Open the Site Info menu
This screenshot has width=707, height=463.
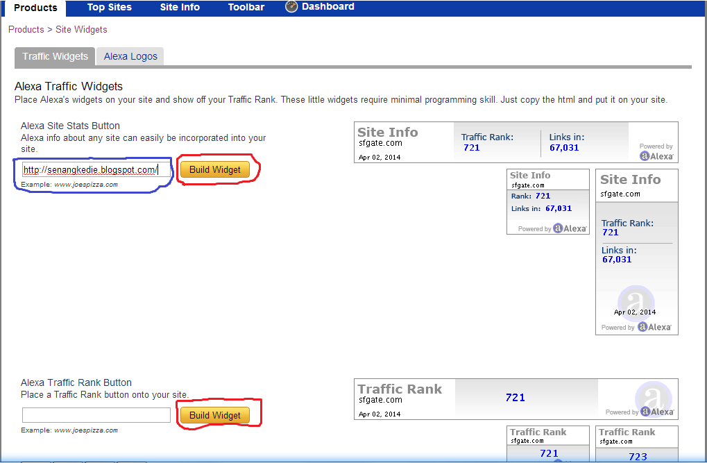pos(180,7)
